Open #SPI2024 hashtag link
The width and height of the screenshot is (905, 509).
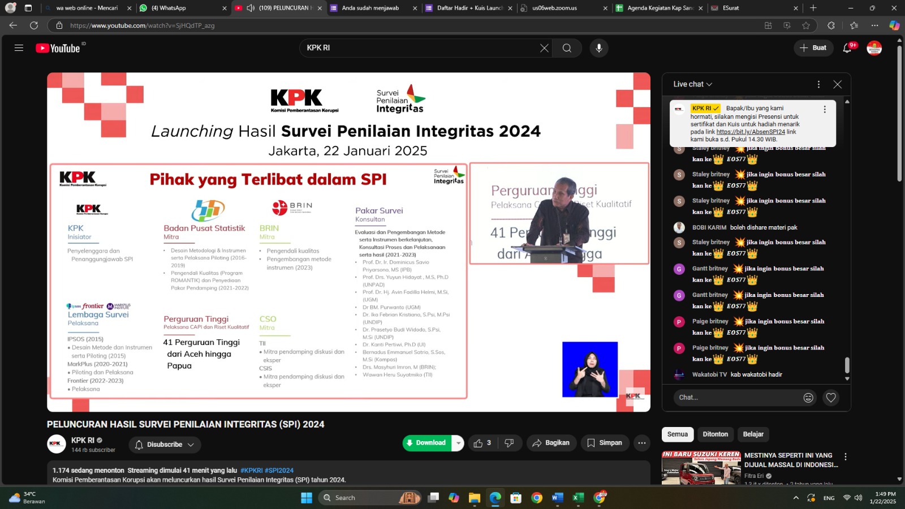click(x=279, y=471)
